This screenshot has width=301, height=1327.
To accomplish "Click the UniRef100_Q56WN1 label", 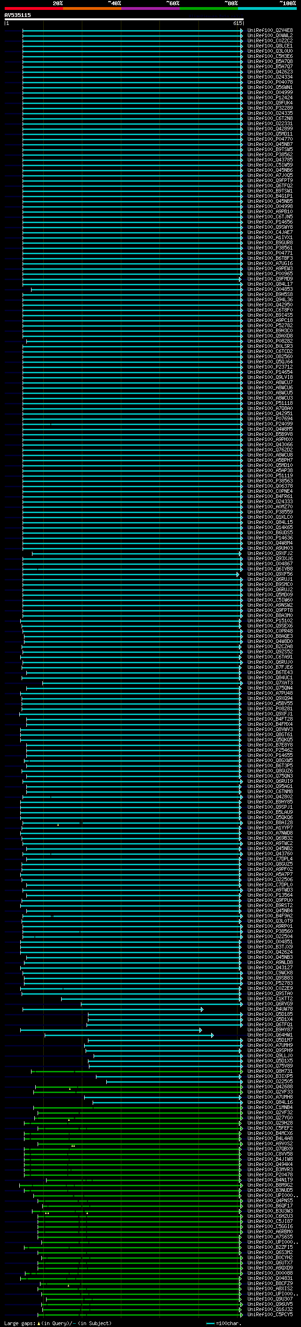I will 270,87.
